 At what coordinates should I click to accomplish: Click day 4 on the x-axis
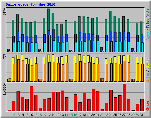[x=23, y=115]
